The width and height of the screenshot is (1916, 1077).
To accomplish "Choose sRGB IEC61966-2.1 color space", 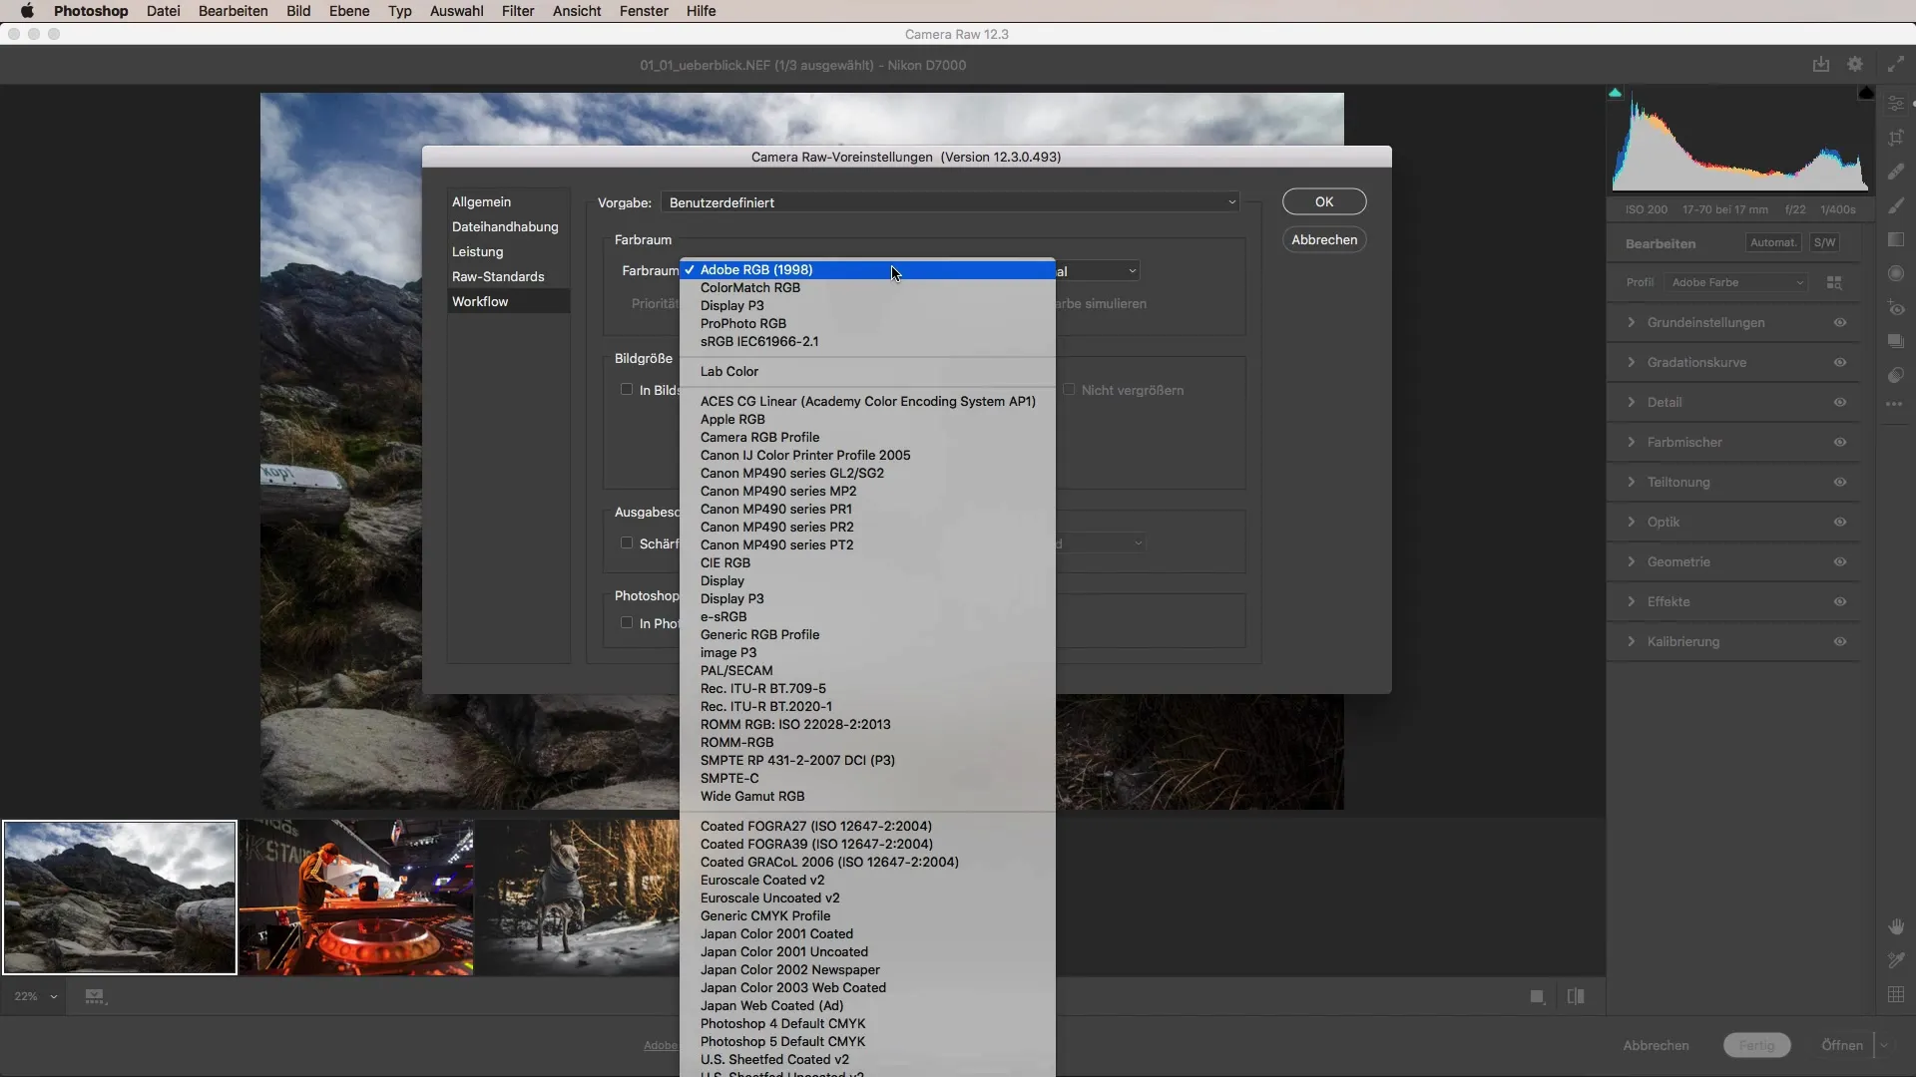I will click(x=867, y=341).
